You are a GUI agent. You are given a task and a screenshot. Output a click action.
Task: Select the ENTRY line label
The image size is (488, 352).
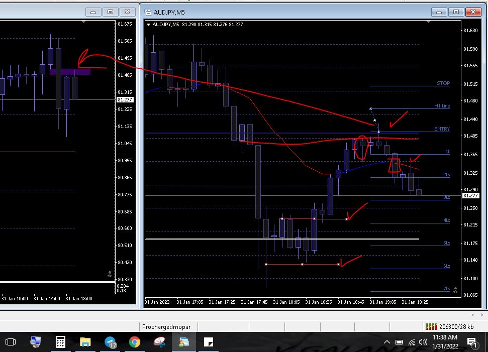(442, 129)
